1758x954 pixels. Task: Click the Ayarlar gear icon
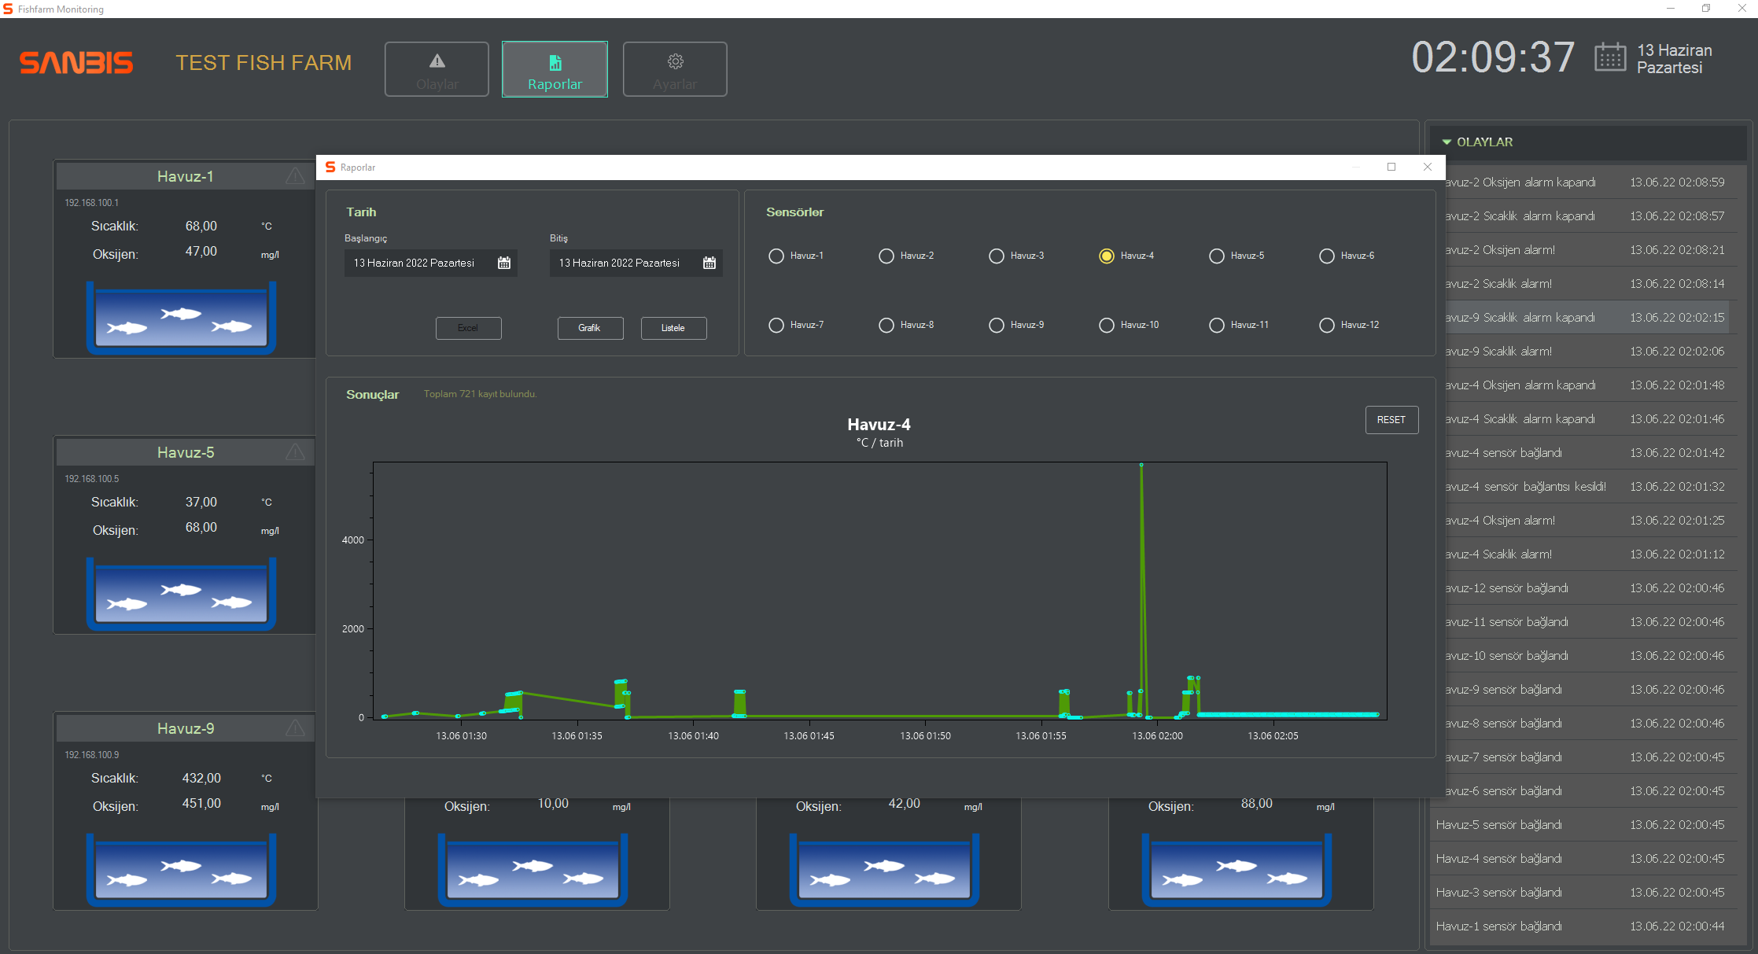pyautogui.click(x=676, y=61)
